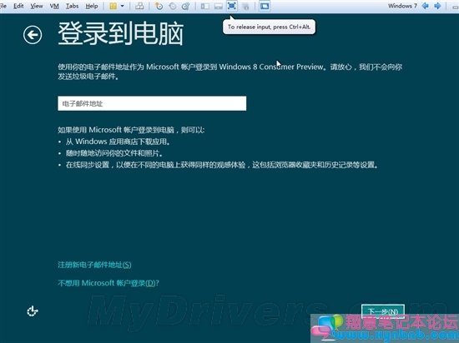The image size is (459, 343).
Task: Open the Tabs menu
Action: tap(72, 6)
